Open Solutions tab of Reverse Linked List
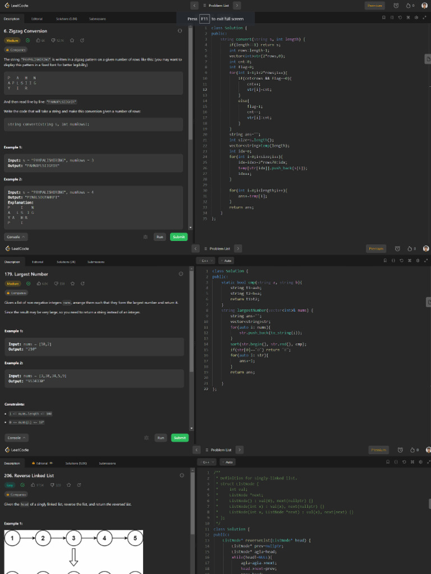Screen dimensions: 431x574 pos(76,464)
